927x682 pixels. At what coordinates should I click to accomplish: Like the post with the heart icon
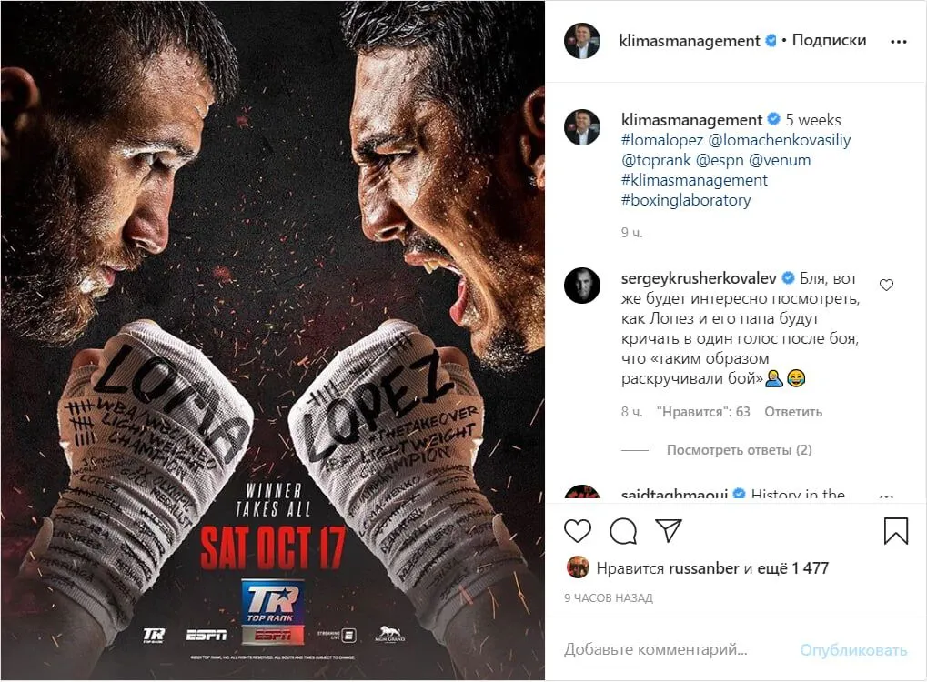(x=578, y=531)
